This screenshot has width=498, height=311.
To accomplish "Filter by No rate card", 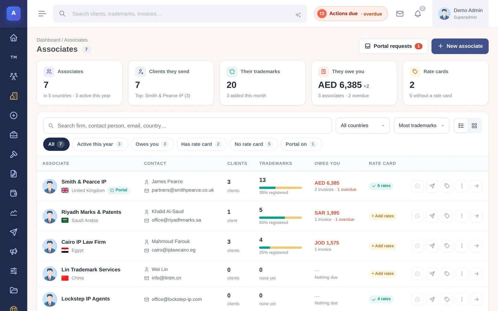I will [254, 144].
